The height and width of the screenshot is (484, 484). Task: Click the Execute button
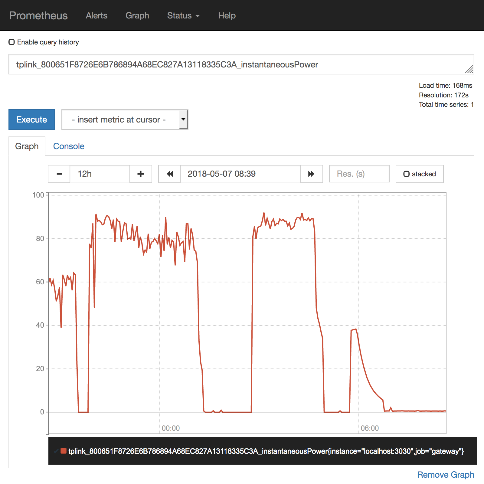click(x=31, y=119)
